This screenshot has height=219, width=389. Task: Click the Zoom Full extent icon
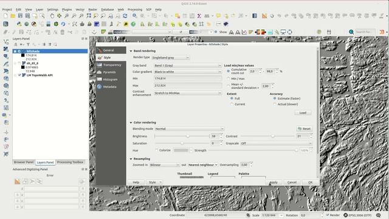[x=89, y=16]
